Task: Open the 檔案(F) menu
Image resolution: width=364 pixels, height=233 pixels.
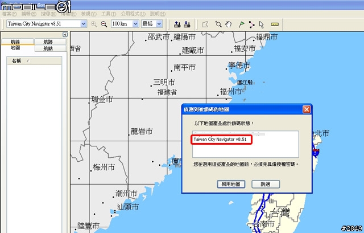Action: (x=9, y=14)
